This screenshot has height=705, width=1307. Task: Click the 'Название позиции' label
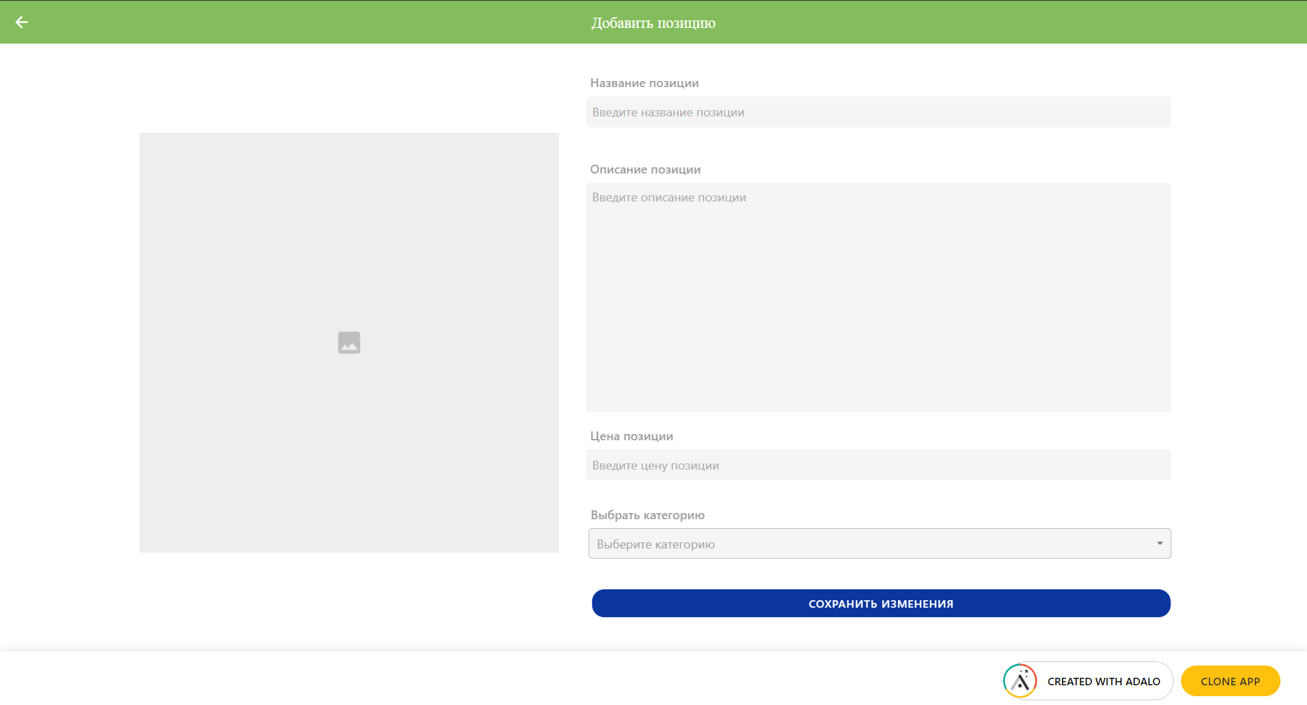point(645,83)
